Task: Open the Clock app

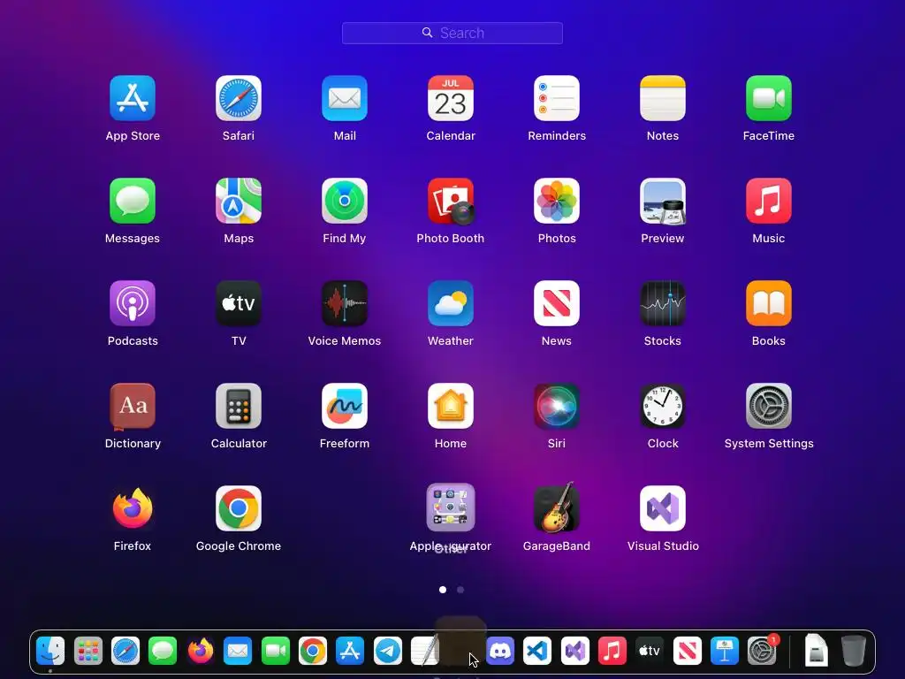Action: click(x=663, y=406)
